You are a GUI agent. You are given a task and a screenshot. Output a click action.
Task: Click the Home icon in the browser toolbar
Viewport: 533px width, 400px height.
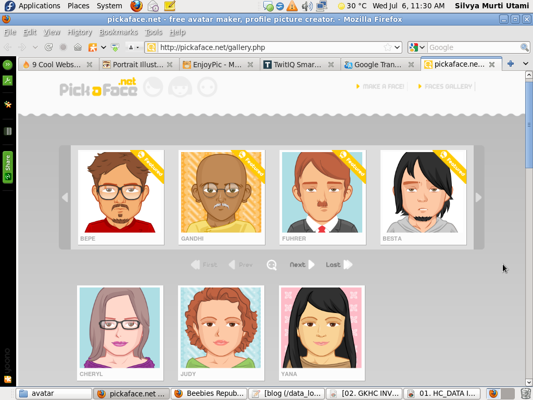coord(77,47)
